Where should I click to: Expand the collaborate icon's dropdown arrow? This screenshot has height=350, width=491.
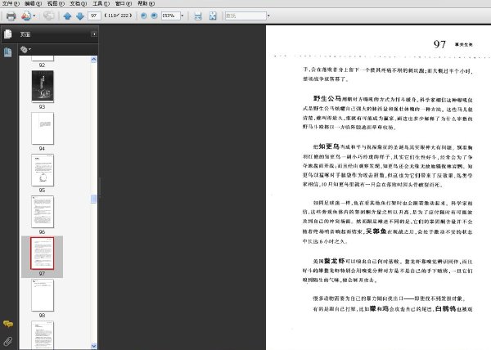[34, 16]
